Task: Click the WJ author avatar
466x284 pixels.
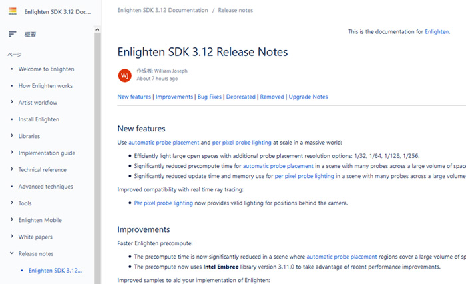Action: click(x=125, y=75)
